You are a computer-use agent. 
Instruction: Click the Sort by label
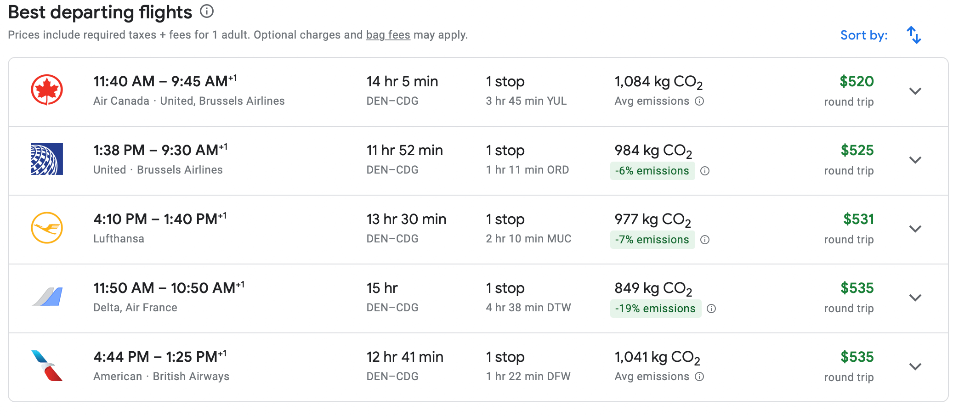click(863, 35)
